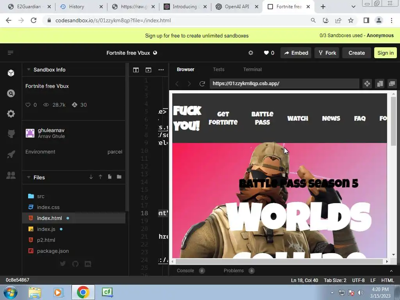Switch to the Tests tab
Viewport: 400px width, 300px height.
tap(219, 70)
